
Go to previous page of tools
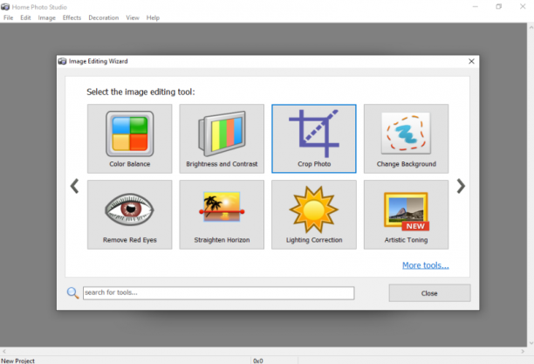pyautogui.click(x=74, y=186)
